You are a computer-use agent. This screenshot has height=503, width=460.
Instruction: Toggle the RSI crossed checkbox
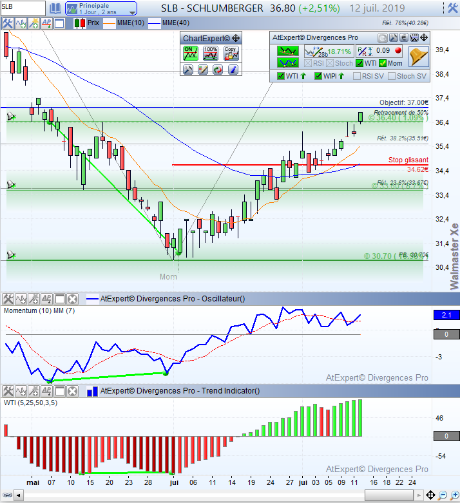(308, 63)
